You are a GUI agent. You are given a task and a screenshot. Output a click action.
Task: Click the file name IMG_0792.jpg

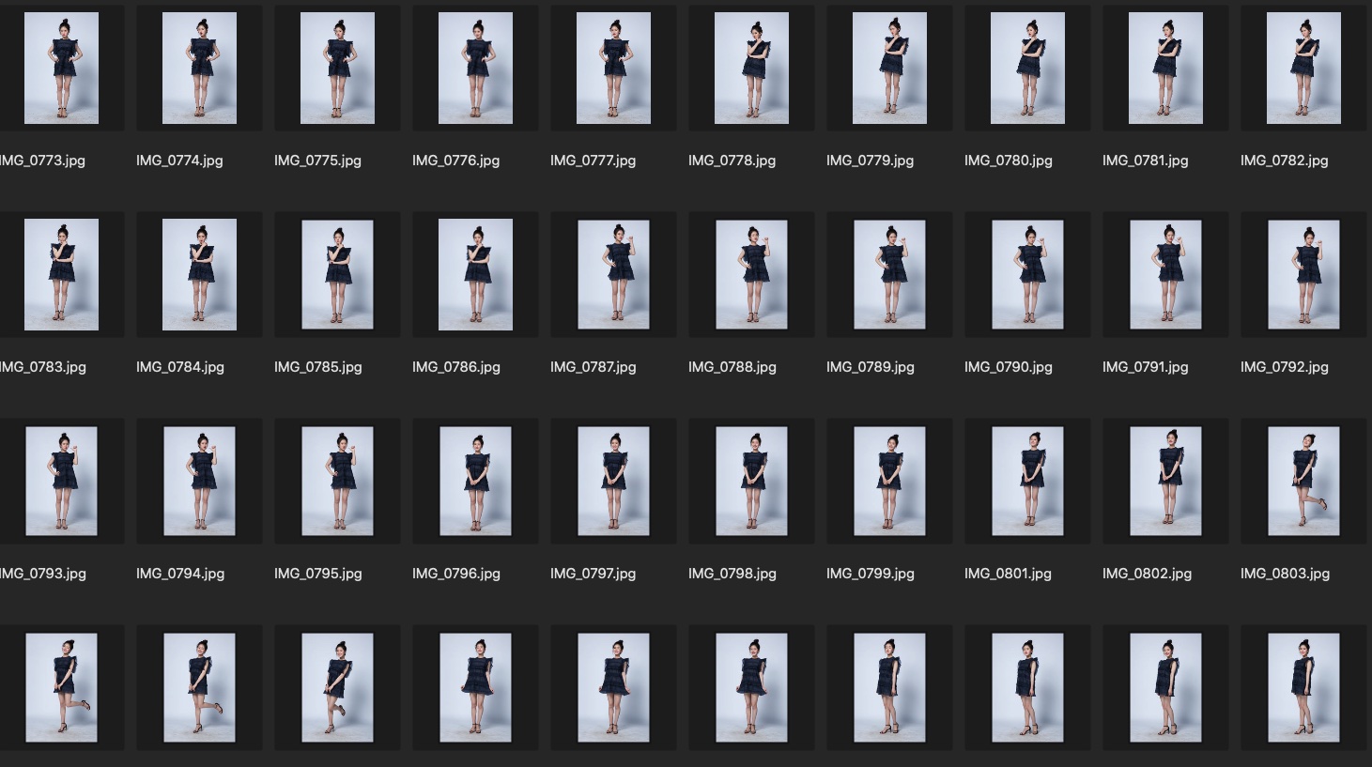pos(1284,367)
